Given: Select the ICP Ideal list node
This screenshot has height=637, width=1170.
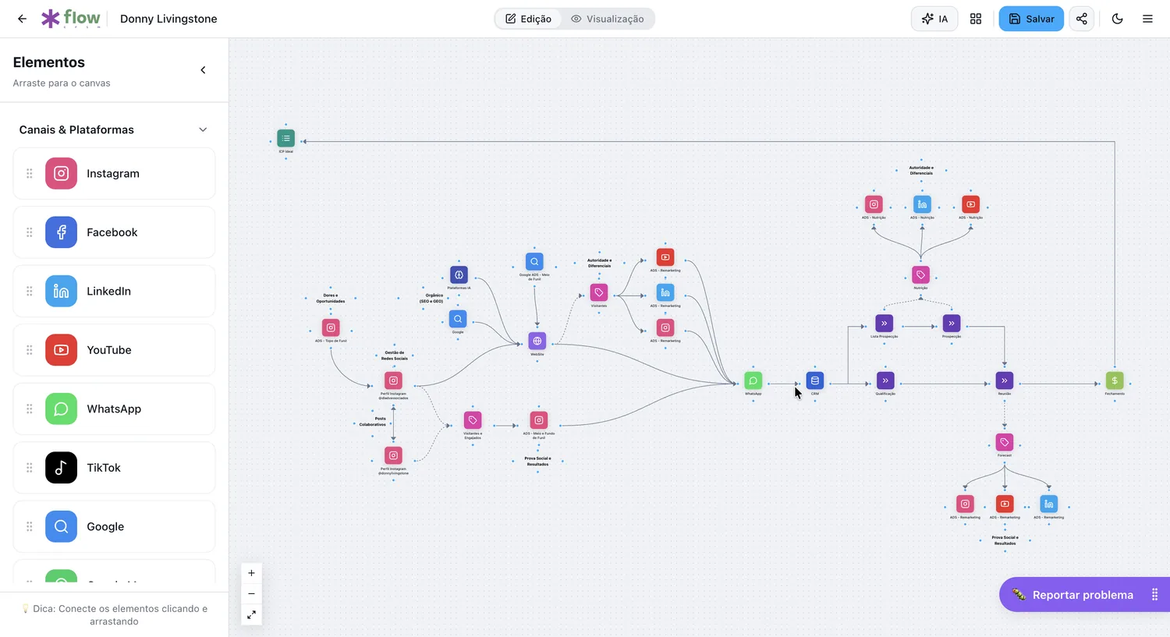Looking at the screenshot, I should point(286,139).
